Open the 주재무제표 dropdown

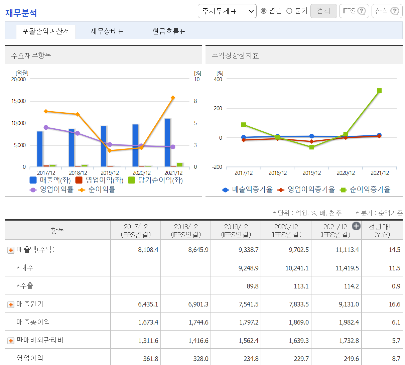point(227,11)
